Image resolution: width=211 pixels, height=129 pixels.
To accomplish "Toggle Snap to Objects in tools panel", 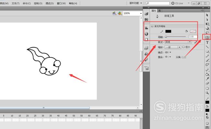I will (207, 127).
